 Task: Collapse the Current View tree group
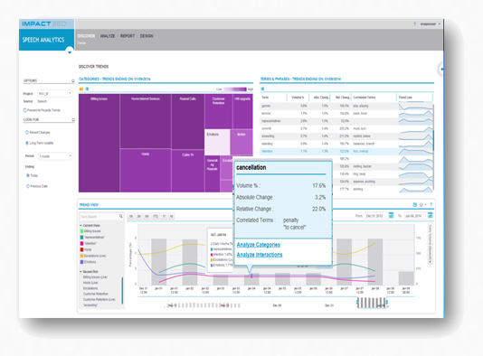[x=80, y=226]
